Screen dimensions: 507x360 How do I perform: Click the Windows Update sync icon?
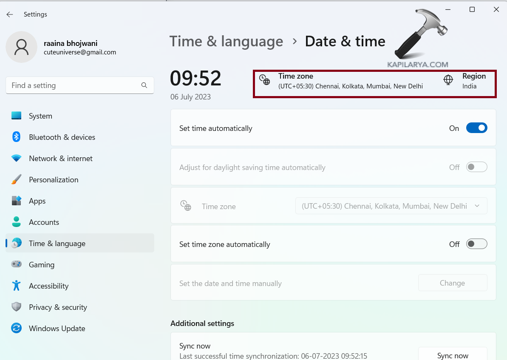[x=17, y=328]
